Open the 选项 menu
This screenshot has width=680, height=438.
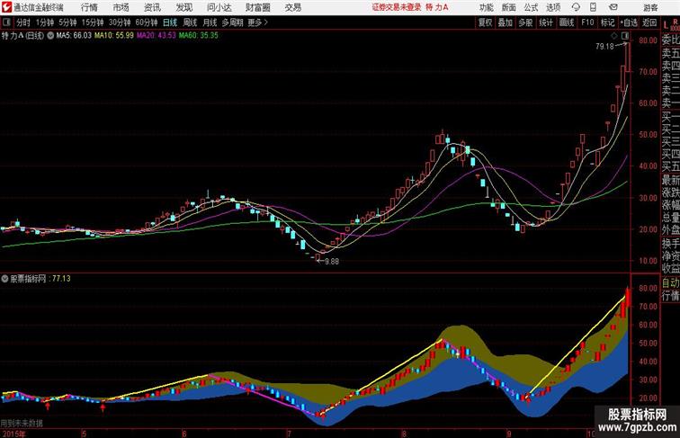pos(553,7)
